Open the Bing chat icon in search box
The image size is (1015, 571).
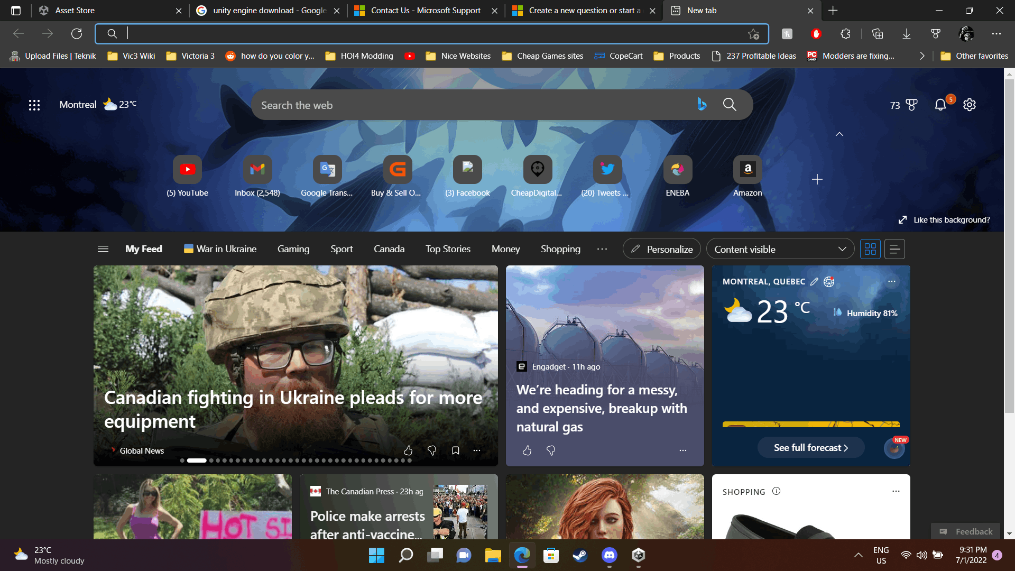(x=702, y=105)
